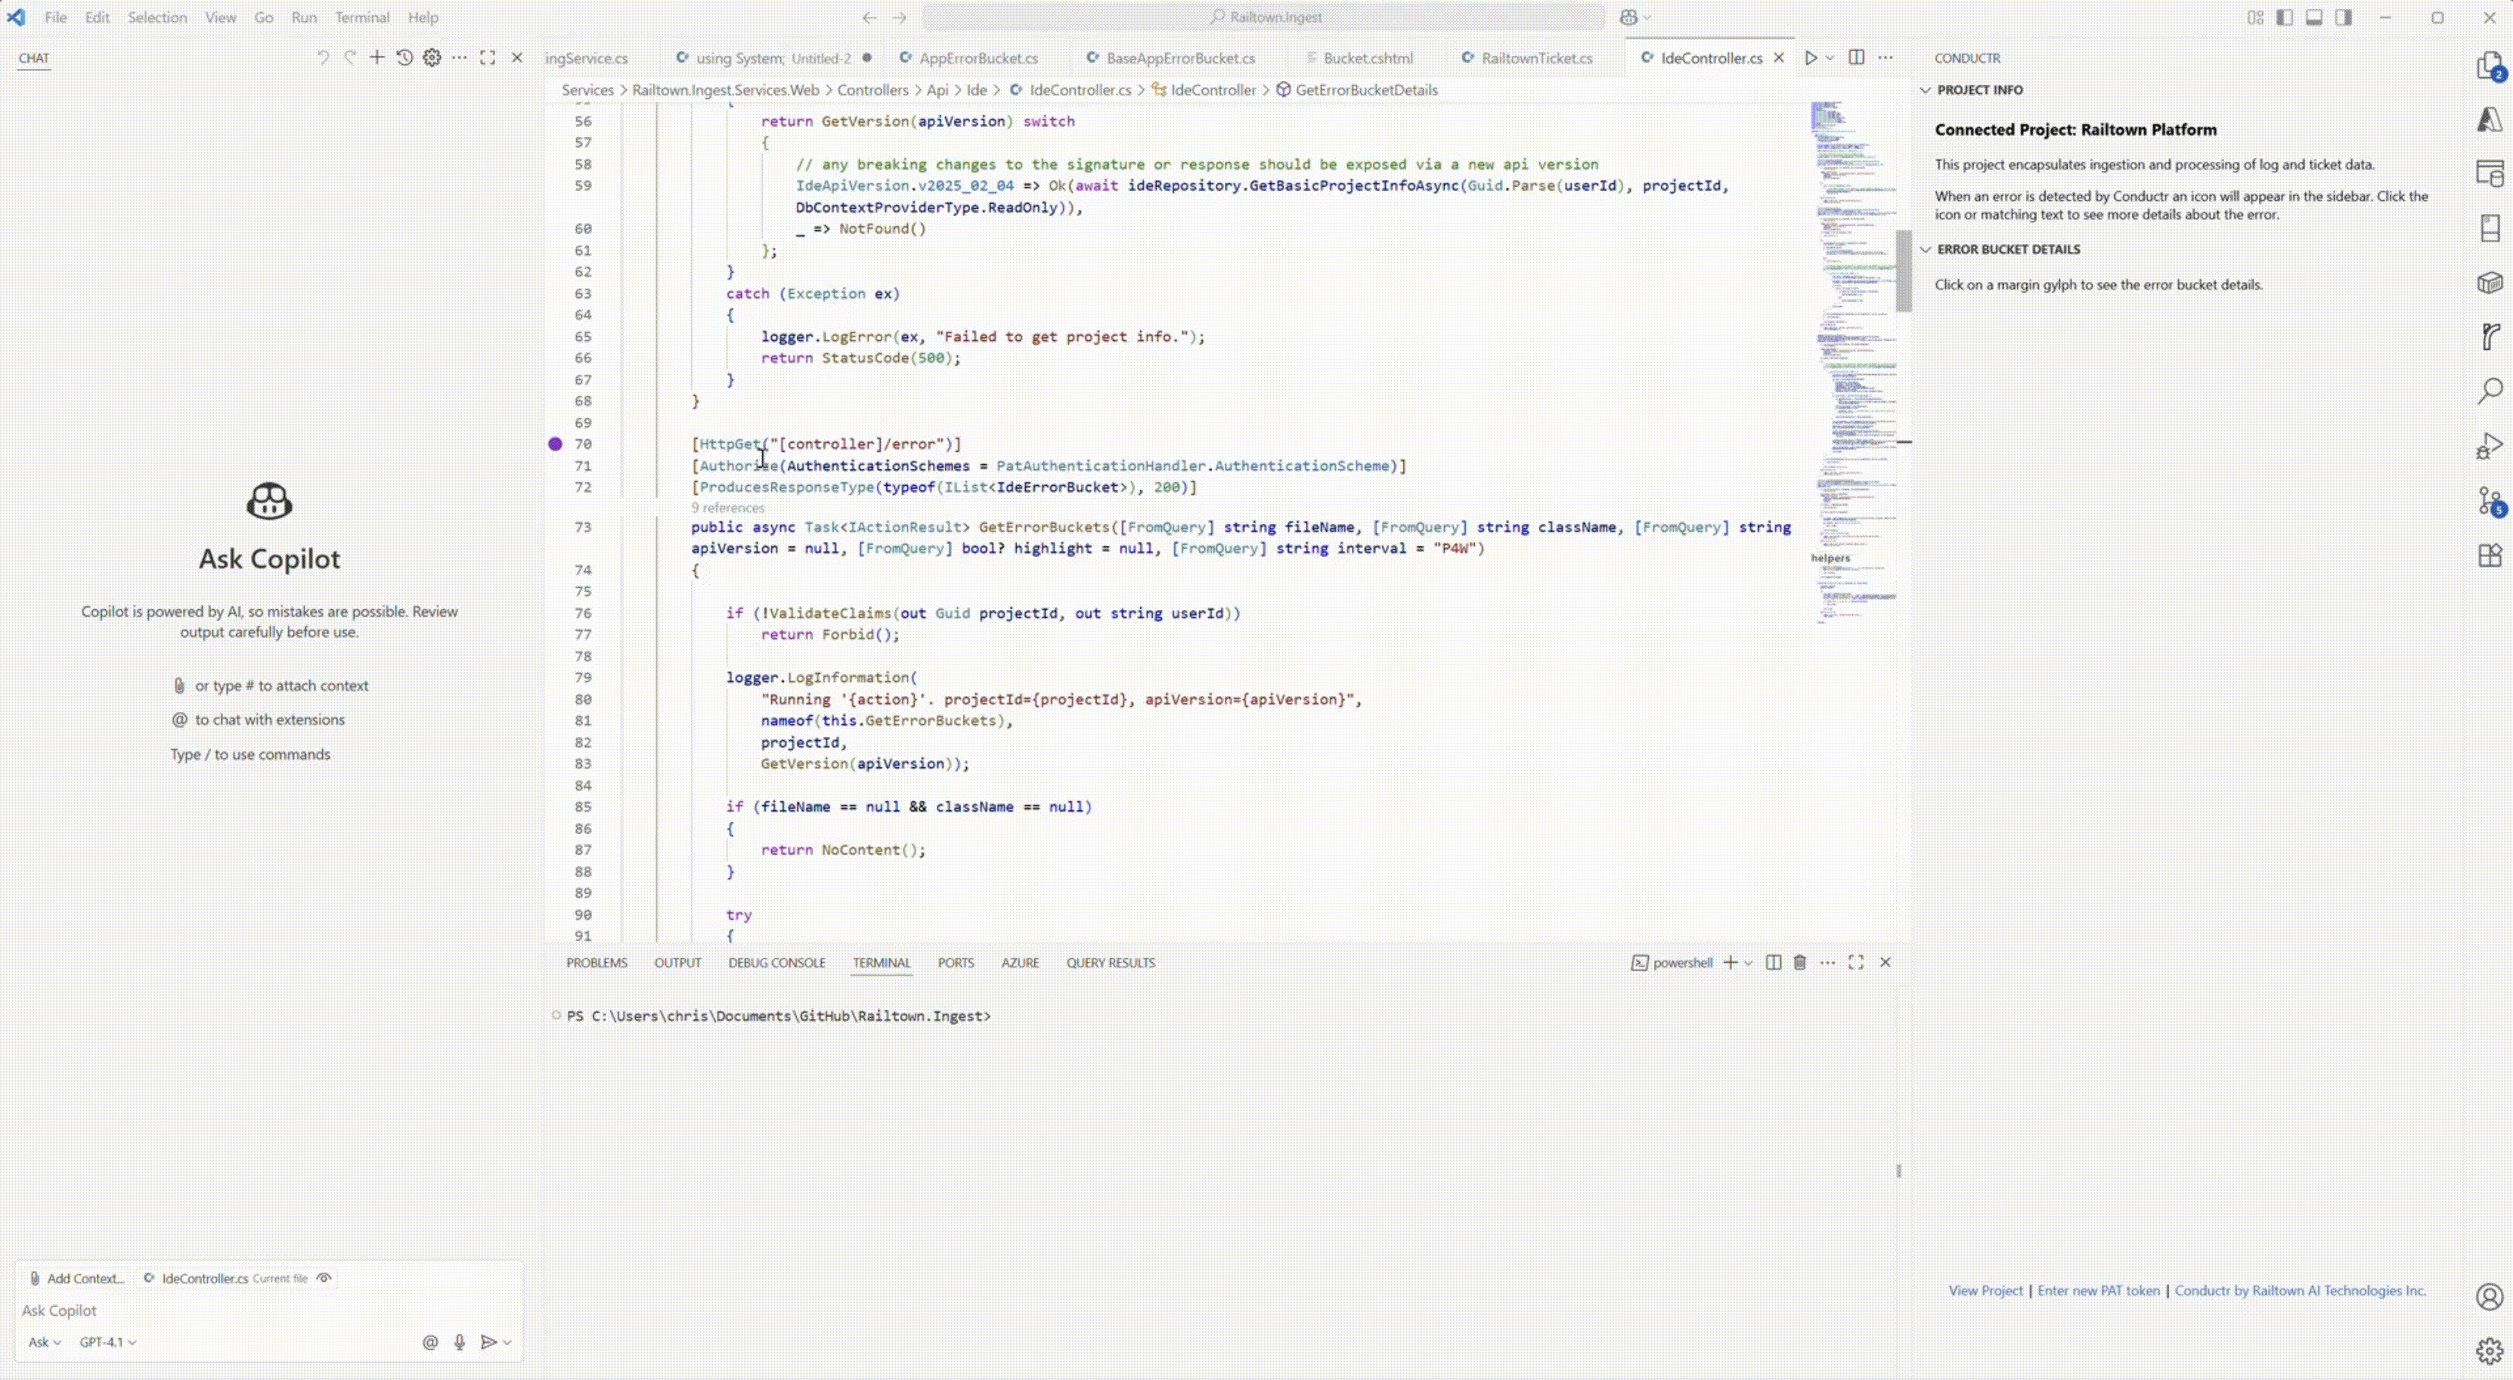Customize layout from title bar
The height and width of the screenshot is (1380, 2513).
(2255, 17)
